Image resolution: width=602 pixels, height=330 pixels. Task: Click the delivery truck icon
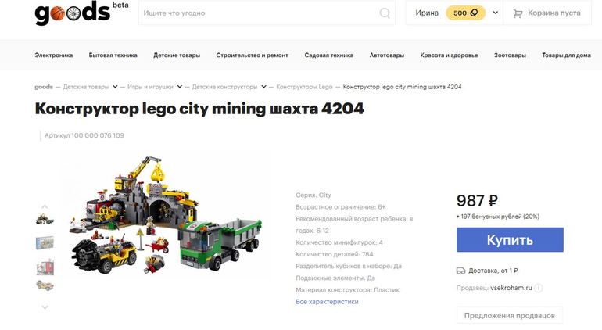pos(460,271)
